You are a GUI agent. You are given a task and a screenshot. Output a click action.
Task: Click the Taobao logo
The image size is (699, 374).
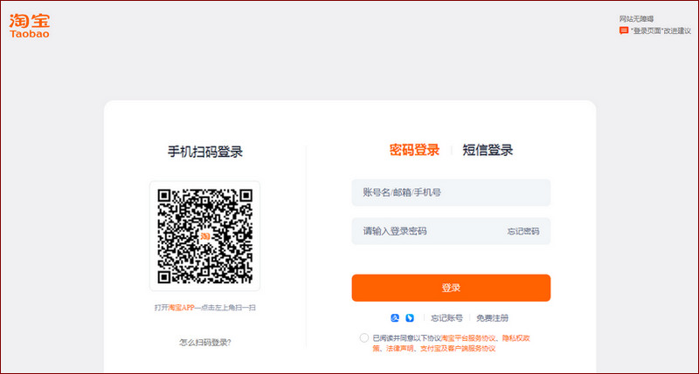click(30, 26)
